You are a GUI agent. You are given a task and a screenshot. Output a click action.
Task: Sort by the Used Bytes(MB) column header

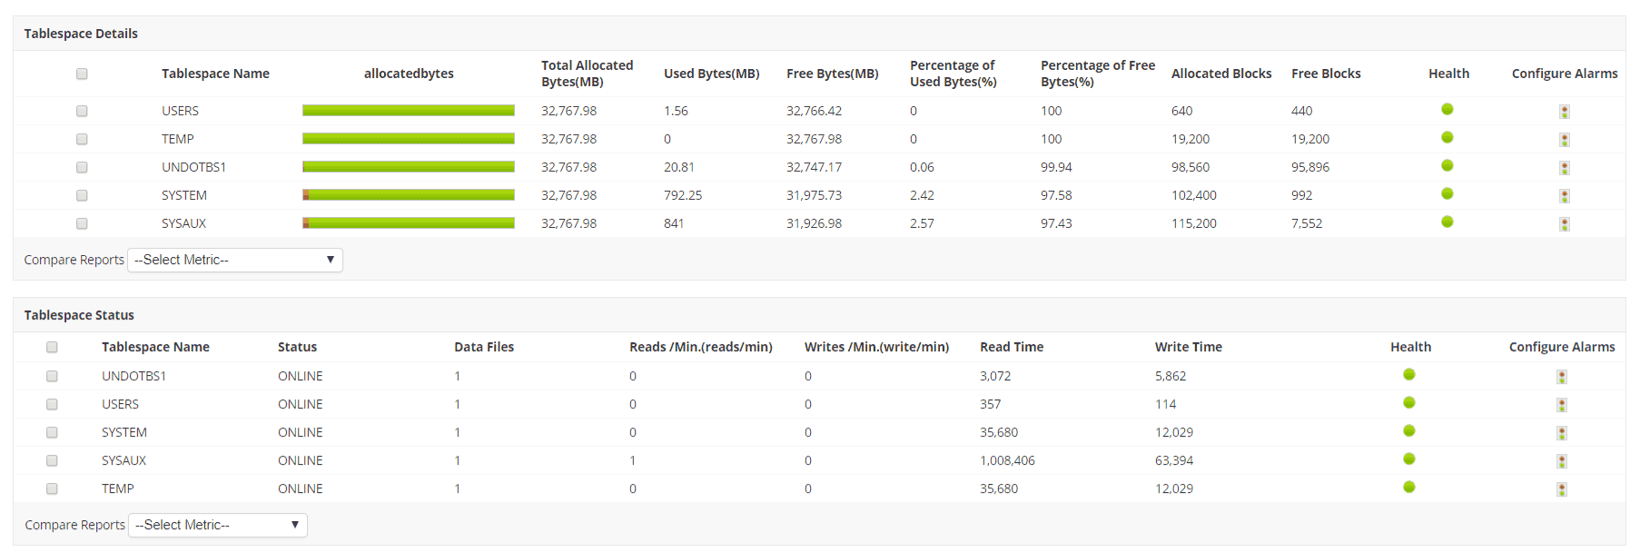coord(711,74)
